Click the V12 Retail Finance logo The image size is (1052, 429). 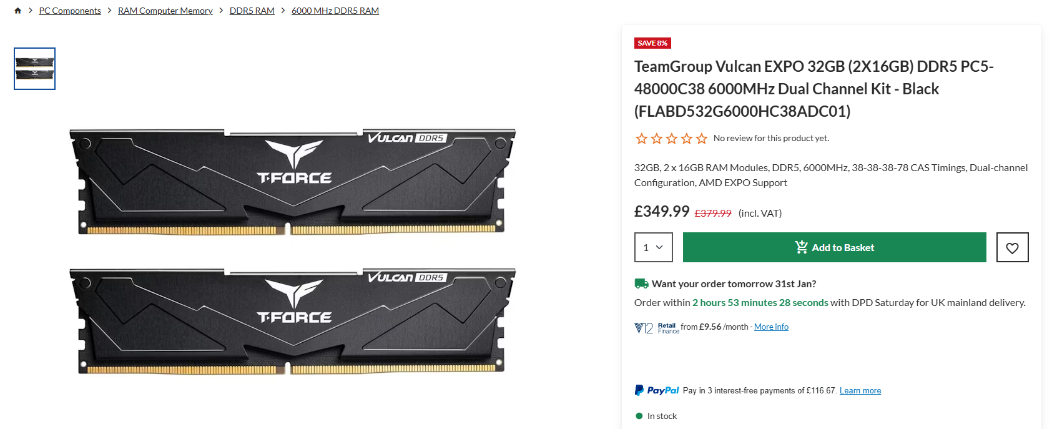pos(656,328)
